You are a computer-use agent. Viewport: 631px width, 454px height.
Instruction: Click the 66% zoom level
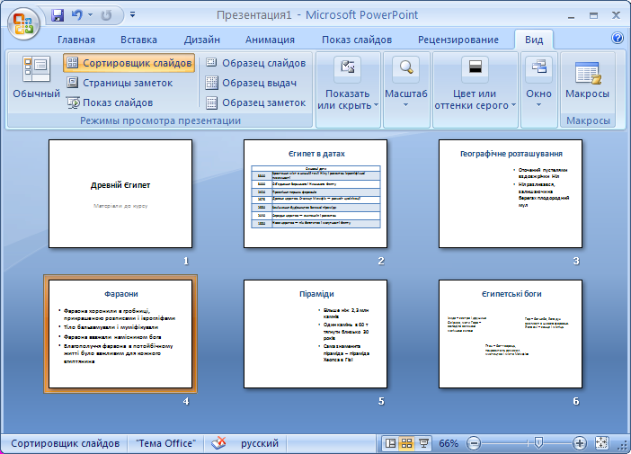[449, 443]
